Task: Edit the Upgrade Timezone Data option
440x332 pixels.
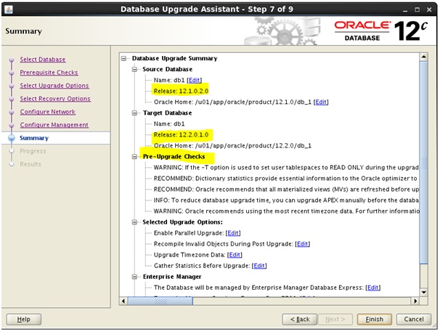Action: pos(235,255)
